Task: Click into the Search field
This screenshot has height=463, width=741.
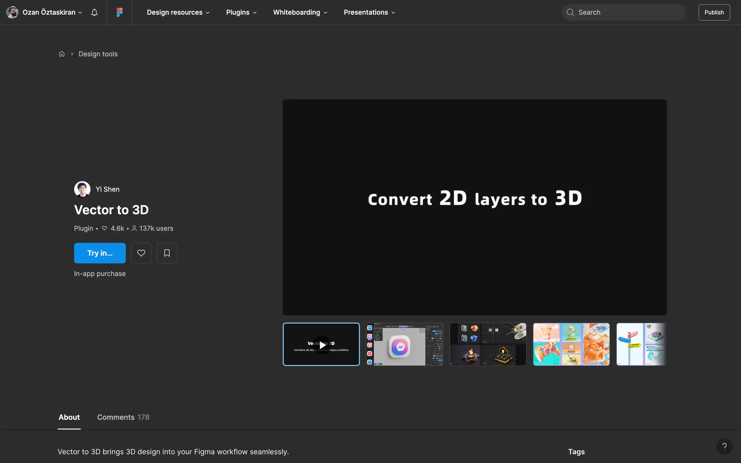Action: coord(623,12)
